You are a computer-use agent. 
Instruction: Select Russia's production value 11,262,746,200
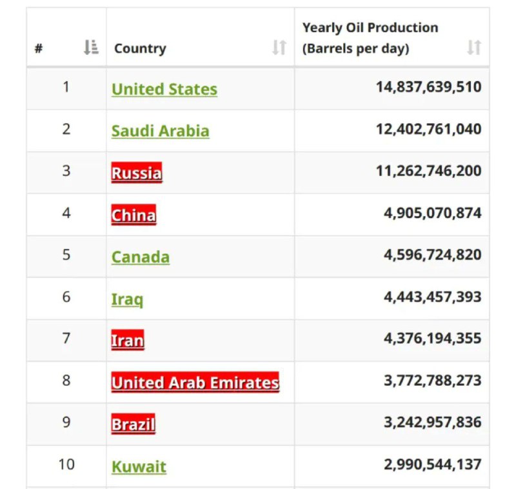coord(428,171)
